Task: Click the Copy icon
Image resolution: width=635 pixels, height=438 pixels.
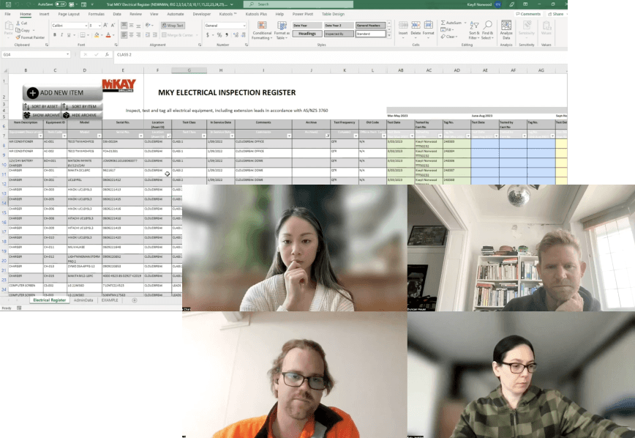Action: [x=18, y=31]
